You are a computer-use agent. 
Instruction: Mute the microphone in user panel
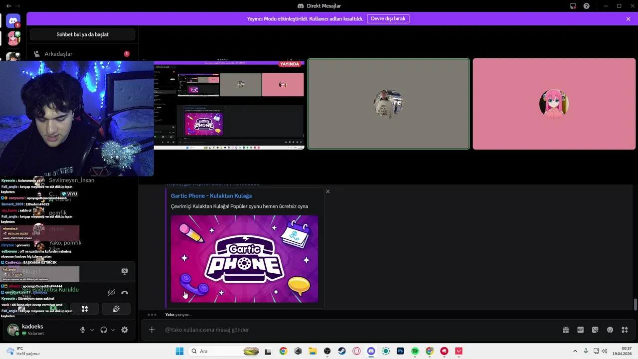click(83, 330)
